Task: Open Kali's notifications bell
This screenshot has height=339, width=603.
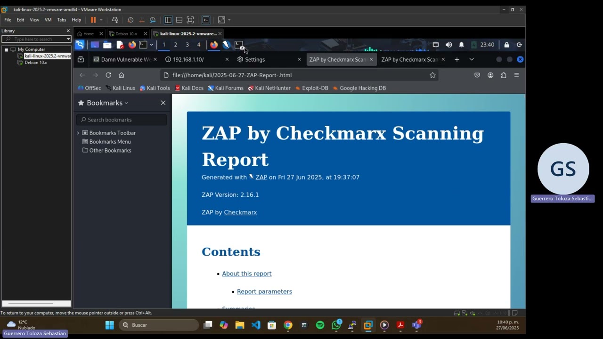Action: pyautogui.click(x=461, y=45)
